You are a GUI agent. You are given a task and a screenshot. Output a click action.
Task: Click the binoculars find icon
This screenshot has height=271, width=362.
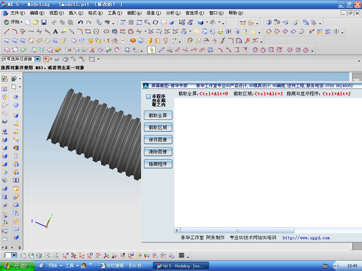pyautogui.click(x=107, y=22)
